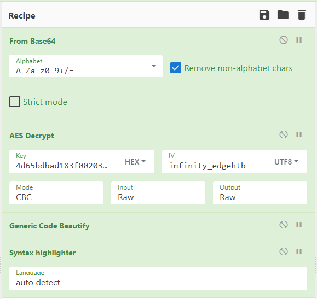Image resolution: width=317 pixels, height=299 pixels.
Task: Save the recipe with the floppy icon
Action: (x=264, y=15)
